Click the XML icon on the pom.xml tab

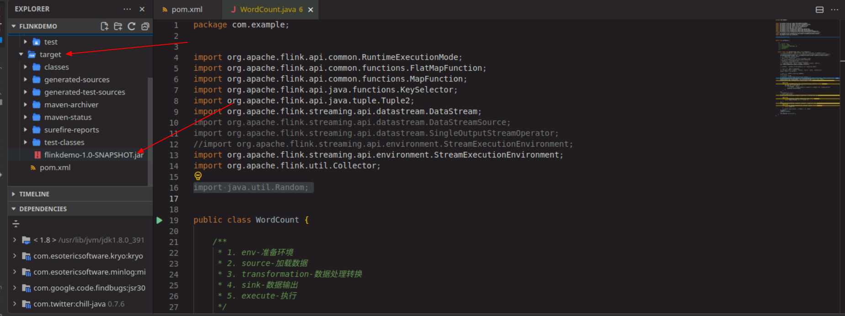click(165, 10)
